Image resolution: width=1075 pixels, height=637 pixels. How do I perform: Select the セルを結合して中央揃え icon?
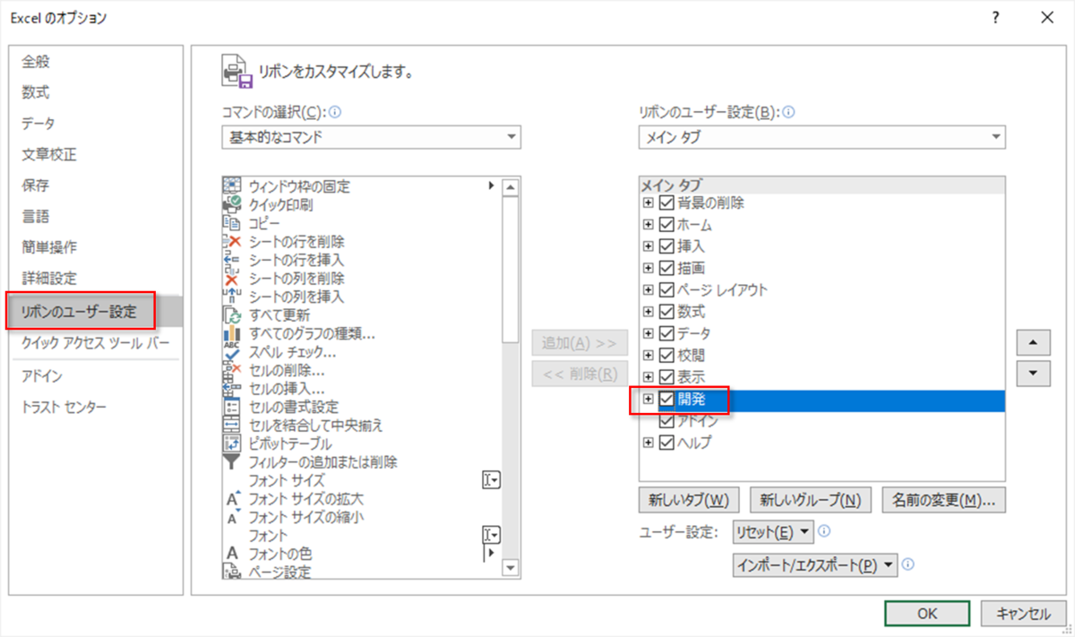[x=231, y=425]
